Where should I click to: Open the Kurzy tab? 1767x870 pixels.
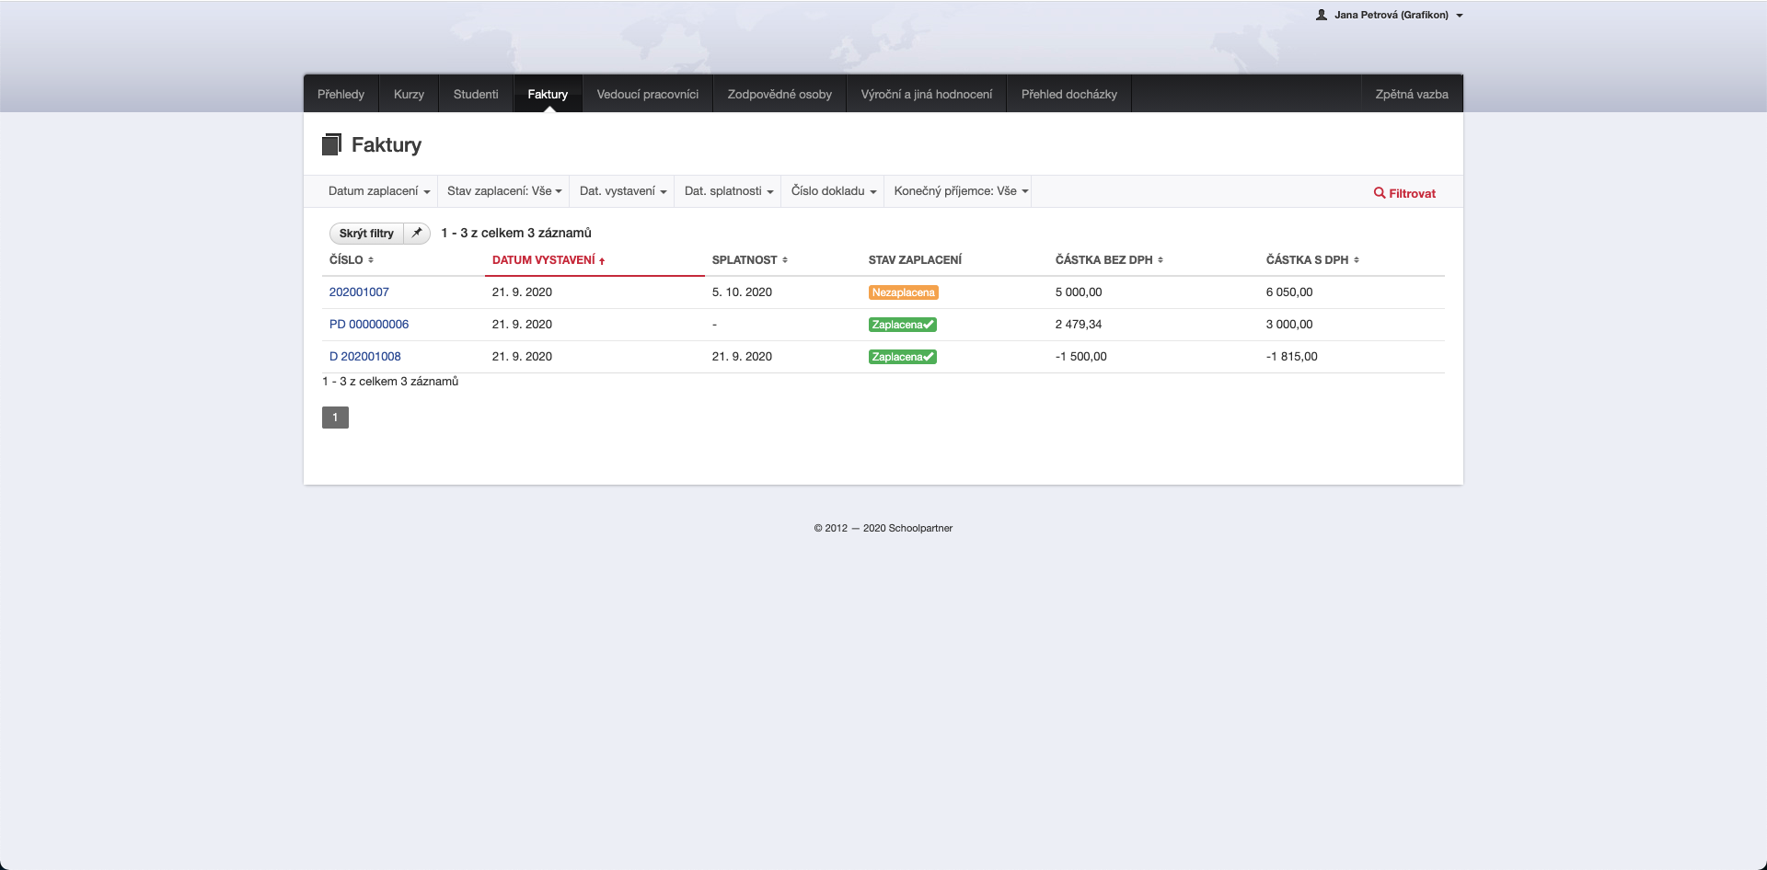click(409, 94)
